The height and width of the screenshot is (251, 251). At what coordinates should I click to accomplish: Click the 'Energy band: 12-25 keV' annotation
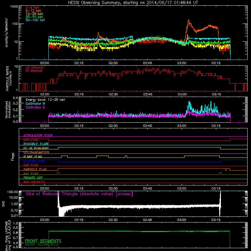45,100
